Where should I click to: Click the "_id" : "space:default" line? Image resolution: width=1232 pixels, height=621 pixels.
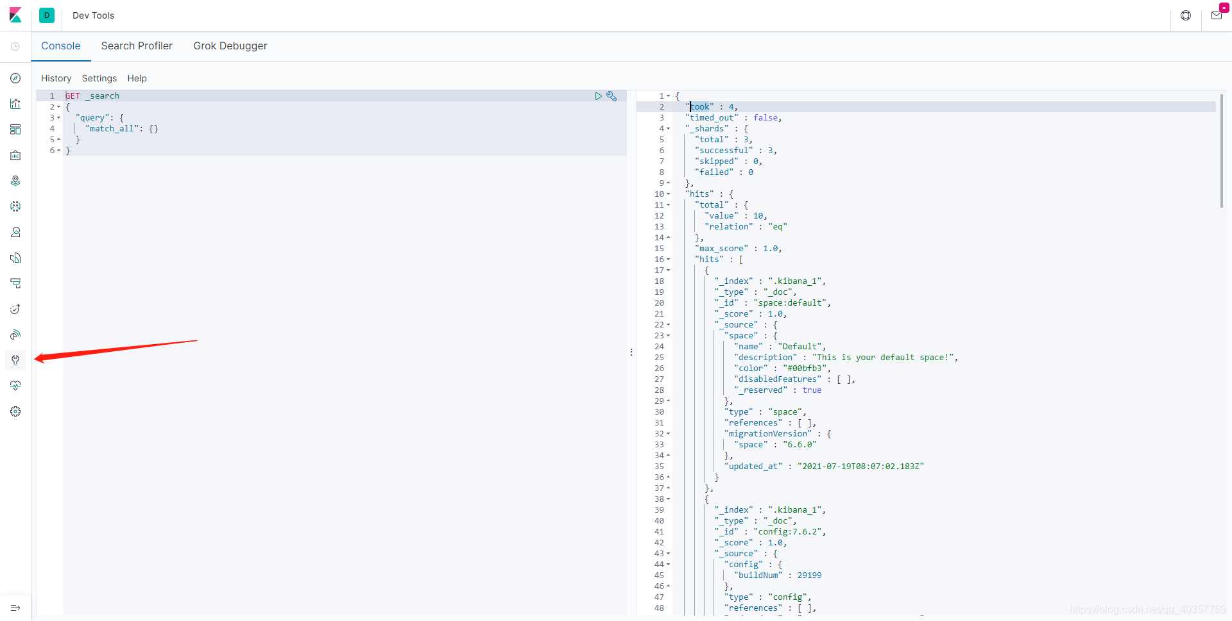[773, 303]
